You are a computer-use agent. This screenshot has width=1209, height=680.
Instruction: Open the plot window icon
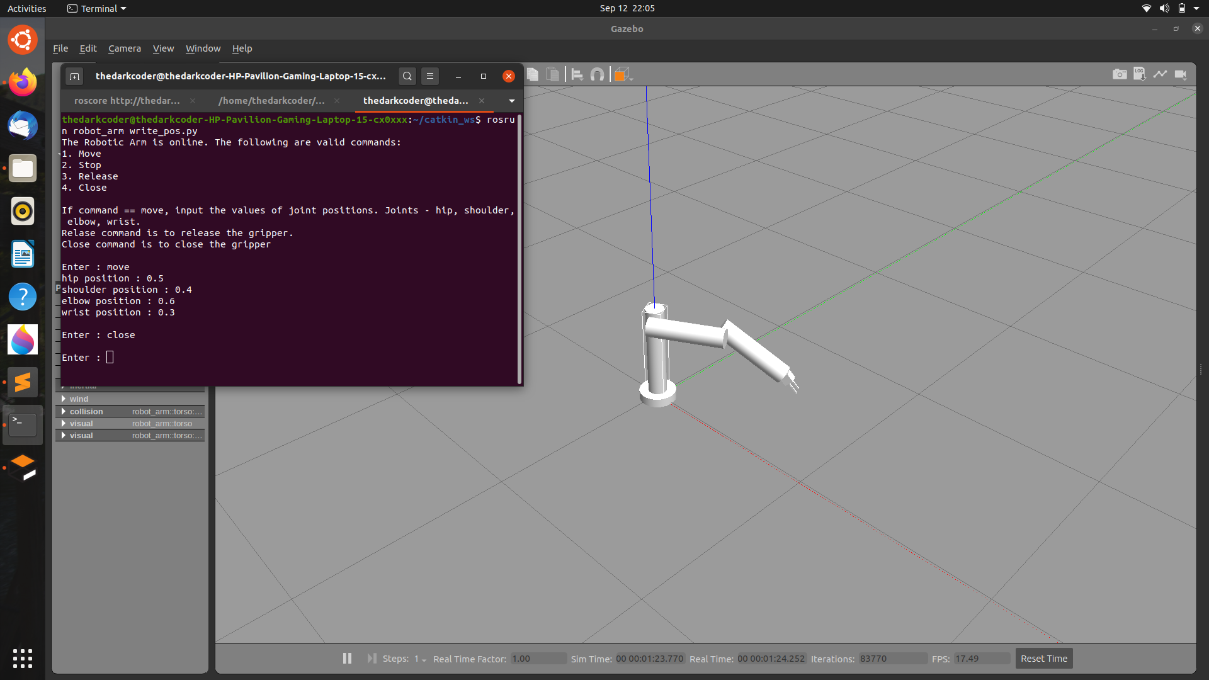coord(1160,74)
